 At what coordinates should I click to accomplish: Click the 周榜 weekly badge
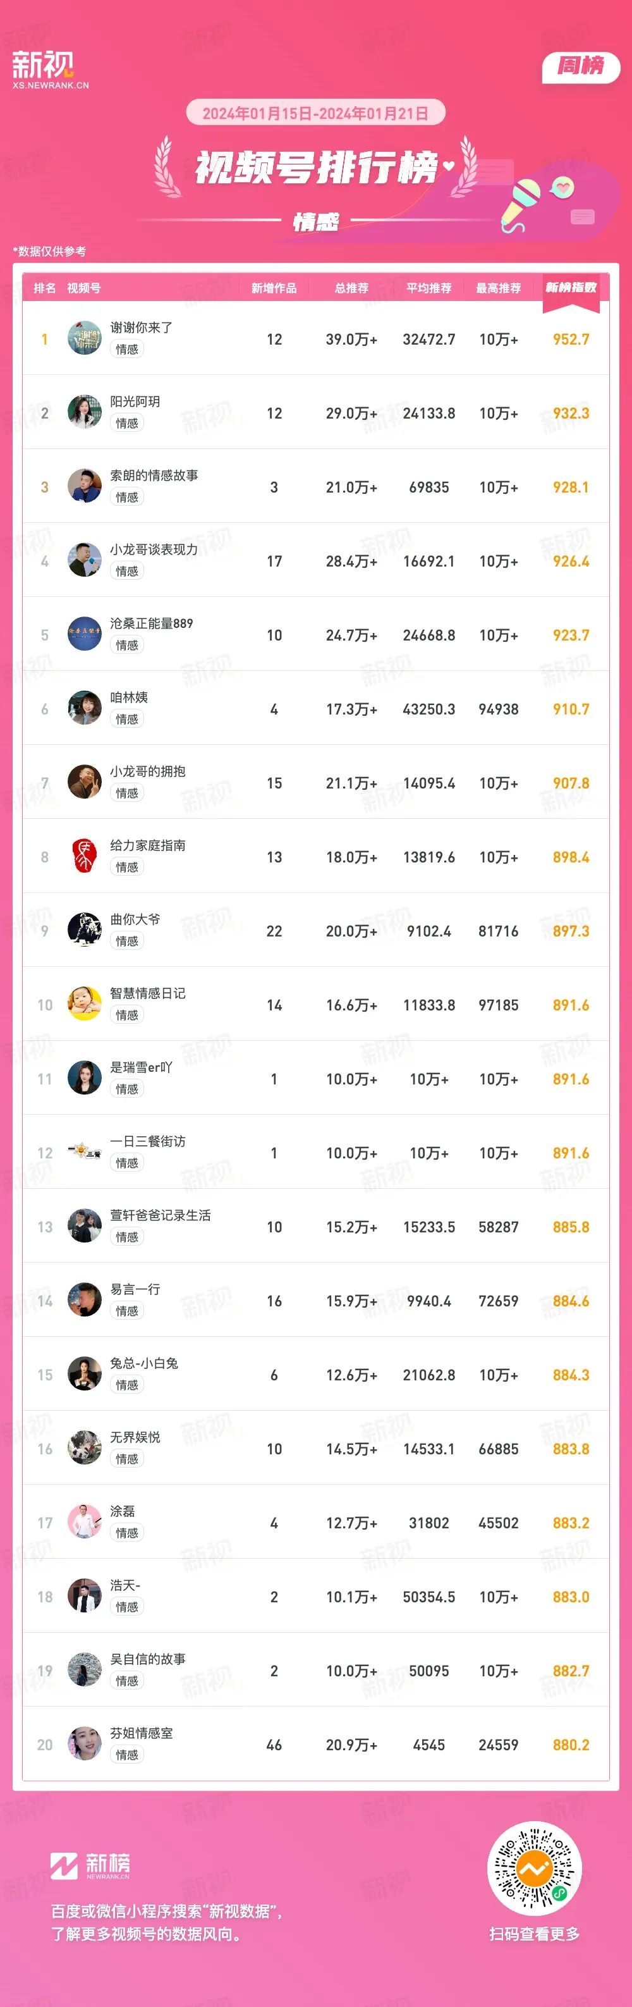coord(581,66)
